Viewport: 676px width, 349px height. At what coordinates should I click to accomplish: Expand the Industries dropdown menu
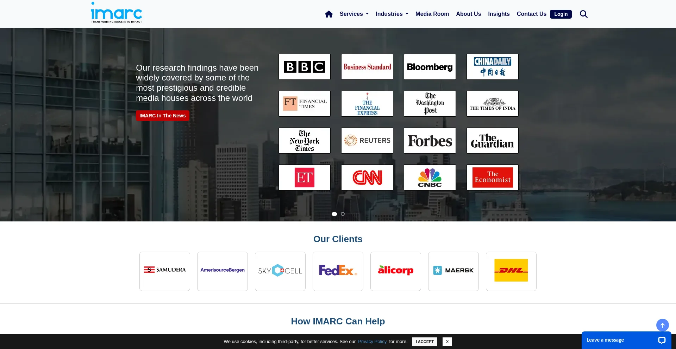coord(392,14)
